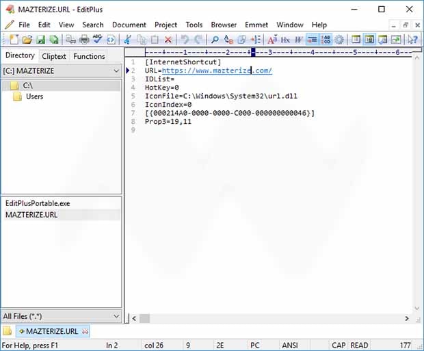Click the horizontal scrollbar left arrow
Screen dimensions: 424x351
[134, 319]
